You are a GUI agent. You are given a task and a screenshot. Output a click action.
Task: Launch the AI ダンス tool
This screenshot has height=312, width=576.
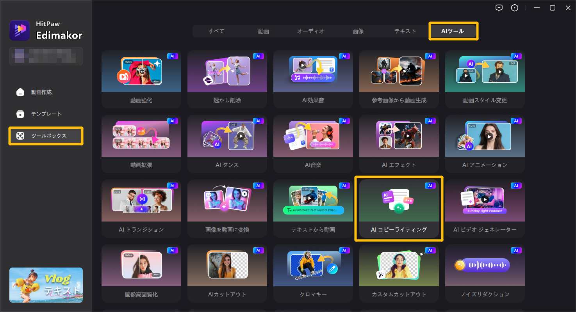[227, 144]
